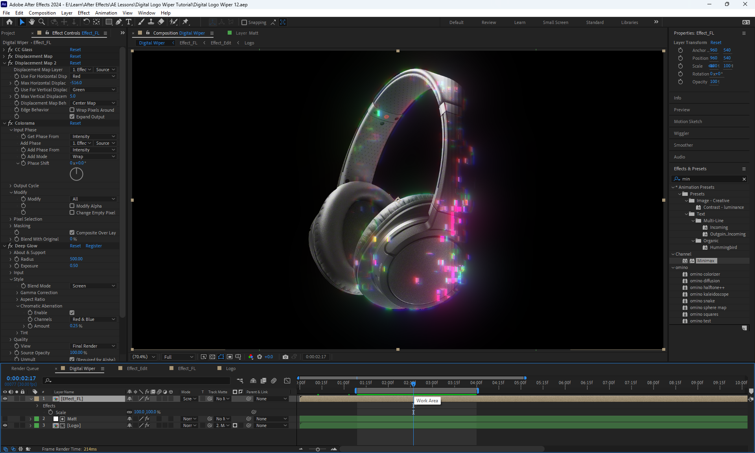
Task: Select the Eraser tool
Action: tap(161, 22)
